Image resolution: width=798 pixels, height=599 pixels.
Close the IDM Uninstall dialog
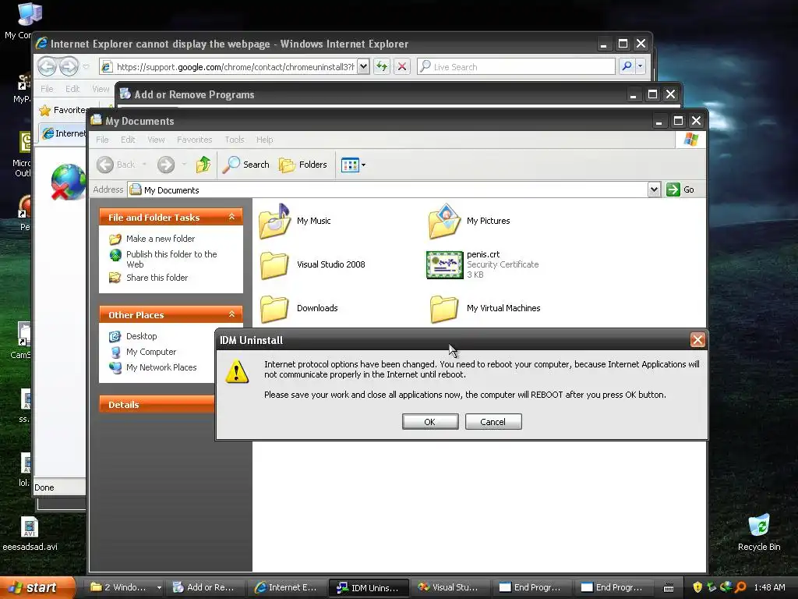(x=697, y=340)
